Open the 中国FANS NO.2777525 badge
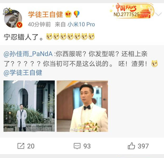164x158 pixels. point(132,11)
